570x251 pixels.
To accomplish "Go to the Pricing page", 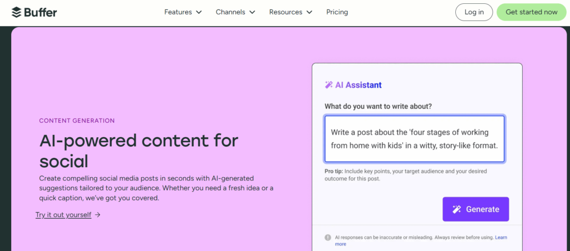I will point(337,12).
